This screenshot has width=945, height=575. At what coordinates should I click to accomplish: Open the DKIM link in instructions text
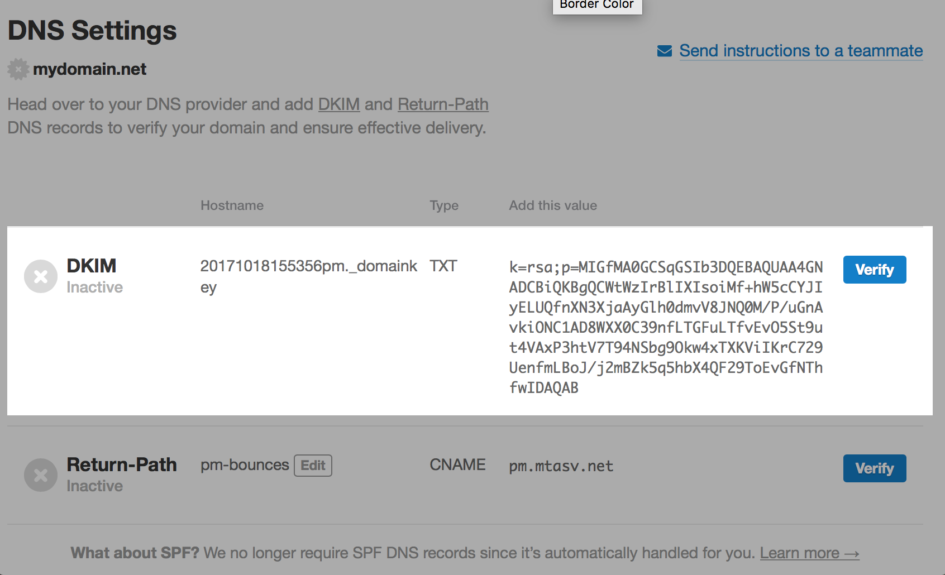coord(338,104)
